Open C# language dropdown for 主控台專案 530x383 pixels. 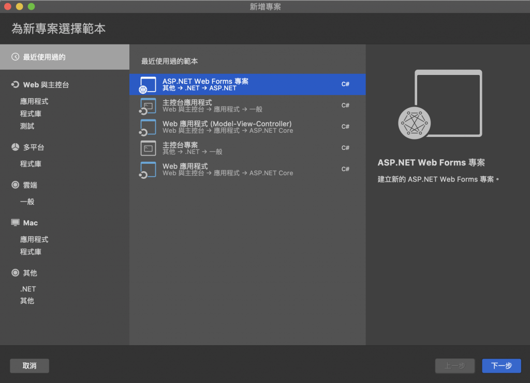(x=345, y=148)
